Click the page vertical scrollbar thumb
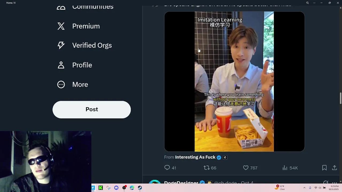Viewport: 342px width, 192px height. click(x=340, y=98)
